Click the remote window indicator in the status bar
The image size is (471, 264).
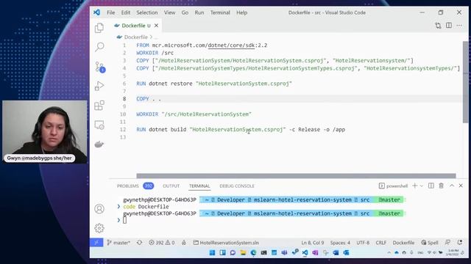96,243
